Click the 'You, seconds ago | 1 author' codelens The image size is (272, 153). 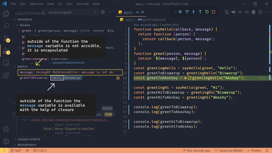tap(156, 25)
